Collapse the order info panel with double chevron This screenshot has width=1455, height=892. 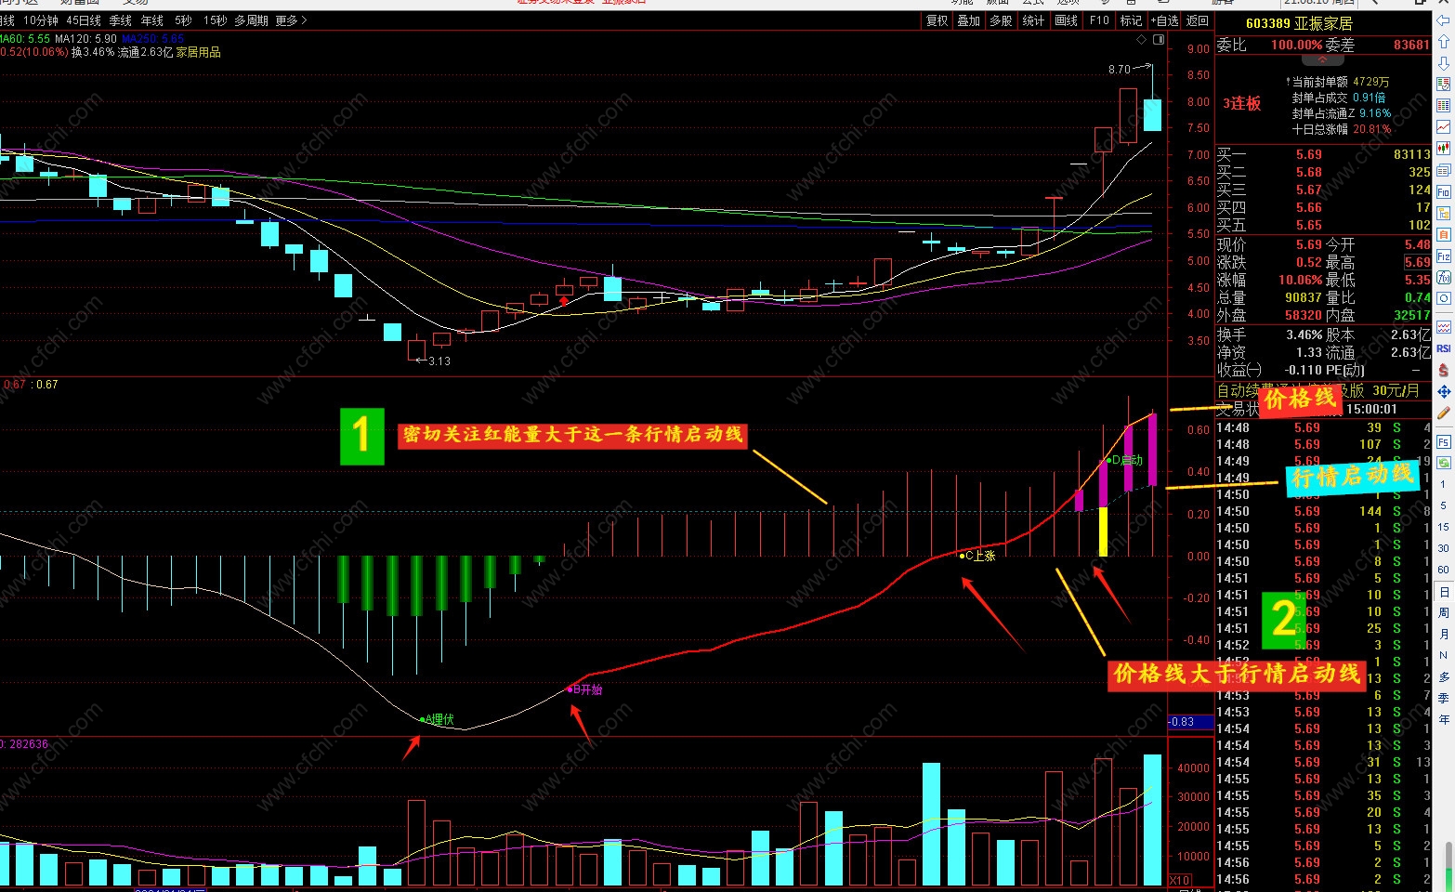(1322, 60)
